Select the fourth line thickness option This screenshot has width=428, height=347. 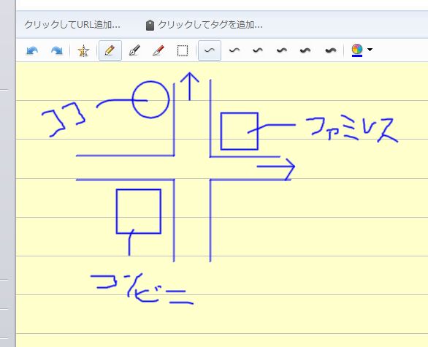282,50
